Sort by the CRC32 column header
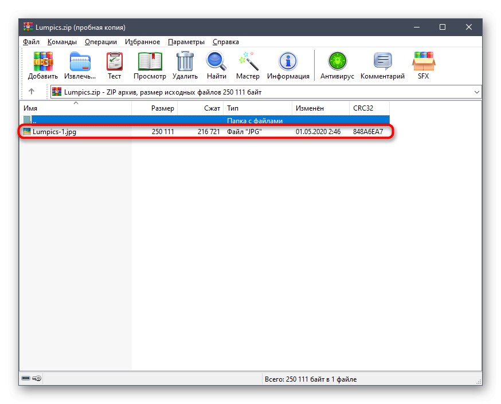 click(x=369, y=108)
